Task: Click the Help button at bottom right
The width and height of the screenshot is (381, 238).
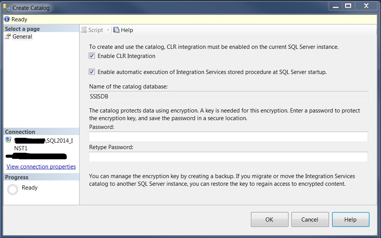Action: [350, 219]
